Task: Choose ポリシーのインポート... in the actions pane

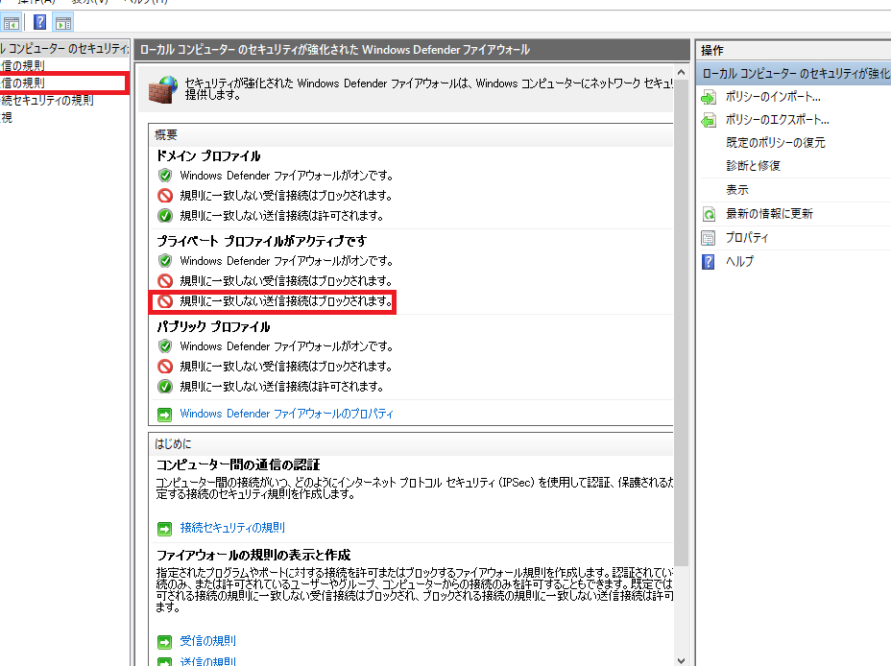Action: pos(773,97)
